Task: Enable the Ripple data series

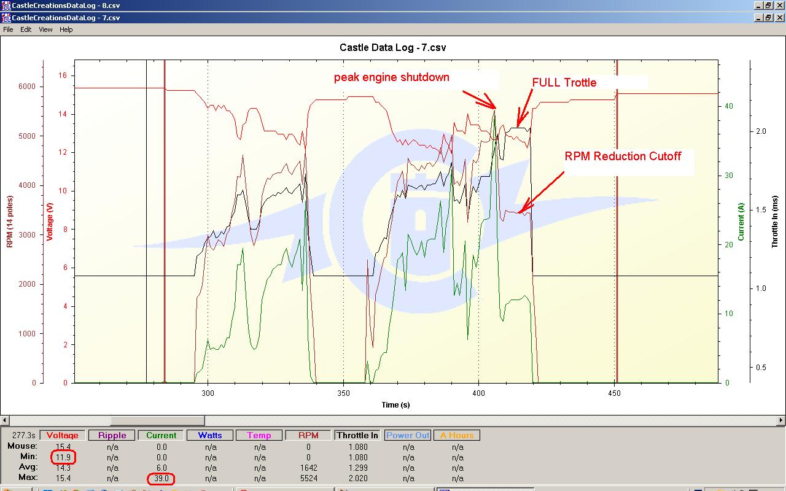Action: (x=112, y=435)
